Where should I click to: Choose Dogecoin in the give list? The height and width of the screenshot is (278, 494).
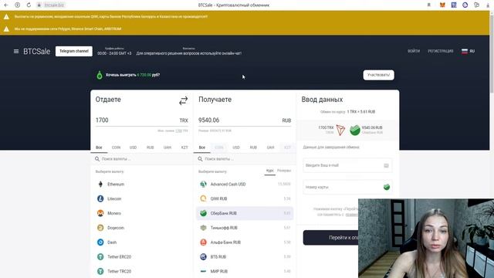click(141, 228)
